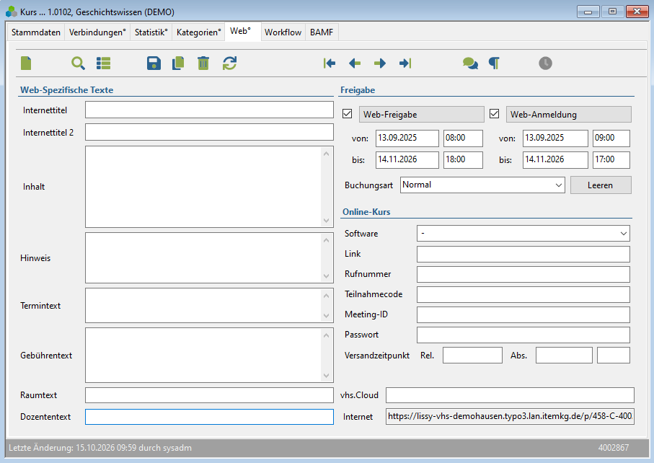This screenshot has width=654, height=463.
Task: Delete record using the trash icon
Action: tap(203, 63)
